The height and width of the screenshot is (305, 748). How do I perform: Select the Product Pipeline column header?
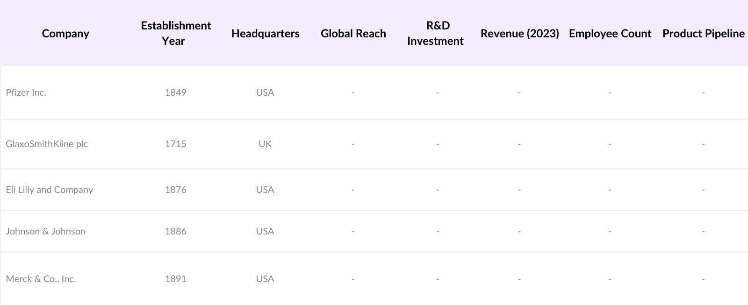tap(703, 34)
